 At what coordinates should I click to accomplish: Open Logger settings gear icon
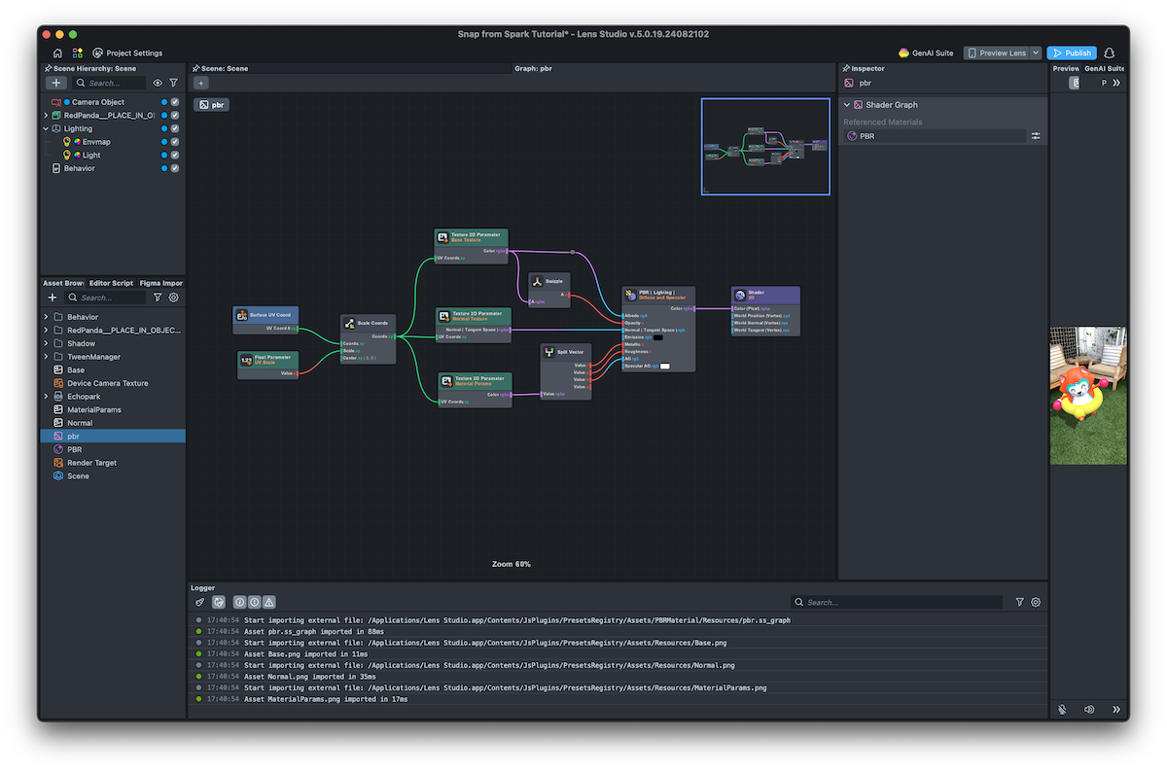pos(1036,603)
